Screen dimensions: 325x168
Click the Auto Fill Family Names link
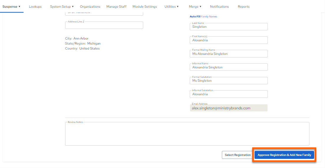tap(203, 17)
